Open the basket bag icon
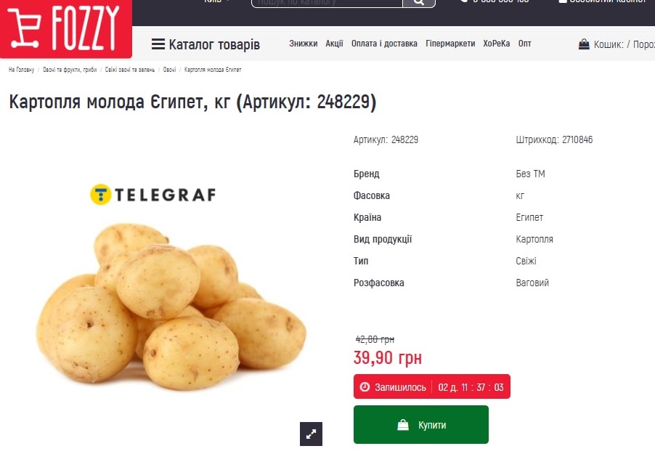The height and width of the screenshot is (454, 655). (x=584, y=44)
